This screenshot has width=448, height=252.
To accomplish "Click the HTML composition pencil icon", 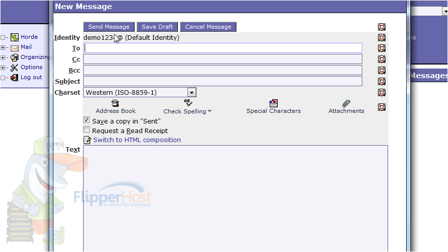I will pyautogui.click(x=87, y=140).
